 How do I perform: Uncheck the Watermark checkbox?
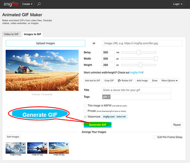[x=85, y=117]
